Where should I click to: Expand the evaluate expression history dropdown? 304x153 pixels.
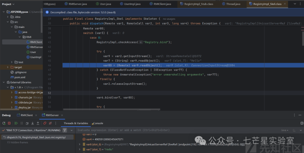pos(301,130)
